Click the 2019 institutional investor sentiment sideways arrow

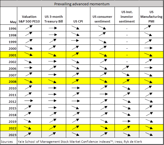(x=126, y=121)
